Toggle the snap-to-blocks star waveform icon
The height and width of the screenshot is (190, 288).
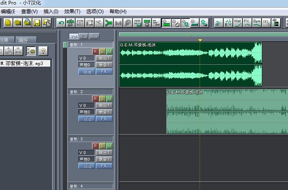pos(166,23)
